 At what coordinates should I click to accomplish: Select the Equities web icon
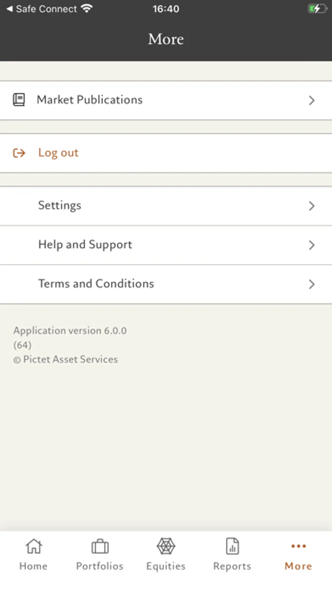(166, 546)
